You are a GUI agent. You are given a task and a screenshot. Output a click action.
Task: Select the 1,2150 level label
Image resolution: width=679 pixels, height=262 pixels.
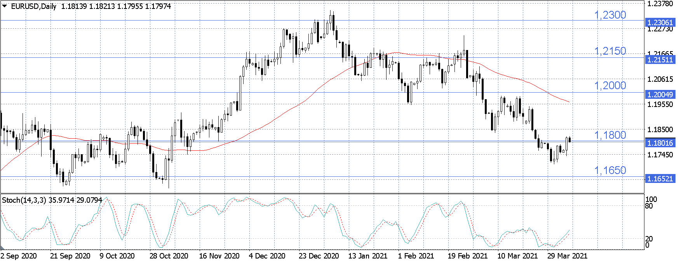[610, 51]
